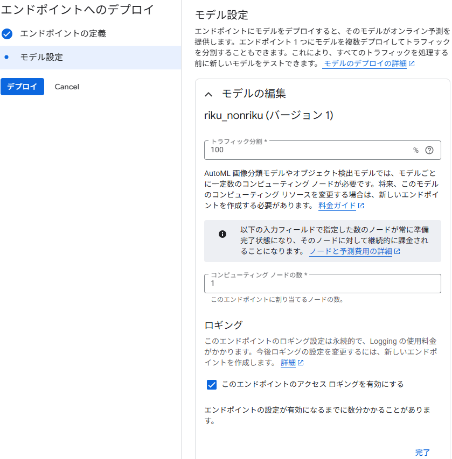Open the 料金ガイド link
The image size is (452, 459).
[337, 206]
